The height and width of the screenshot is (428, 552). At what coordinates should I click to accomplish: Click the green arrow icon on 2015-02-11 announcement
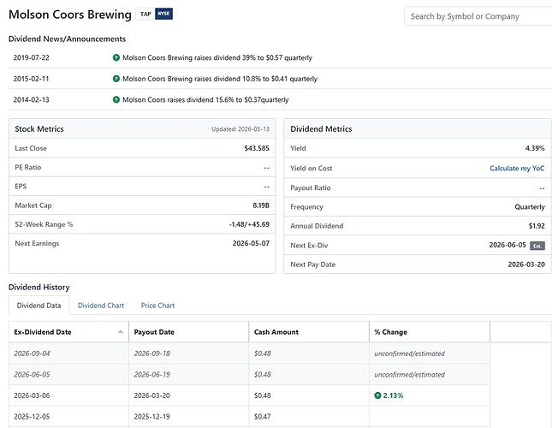116,79
